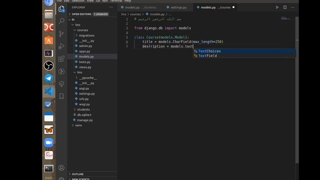The width and height of the screenshot is (320, 180).
Task: Run the Python file with play icon
Action: 277,7
